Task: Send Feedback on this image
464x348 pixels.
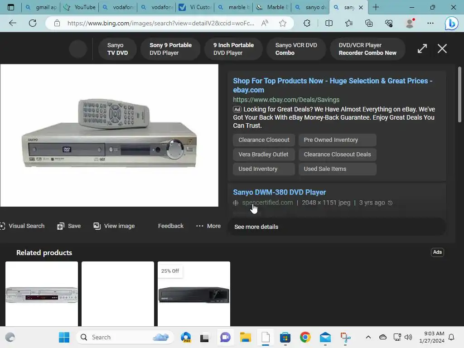Action: (x=171, y=226)
